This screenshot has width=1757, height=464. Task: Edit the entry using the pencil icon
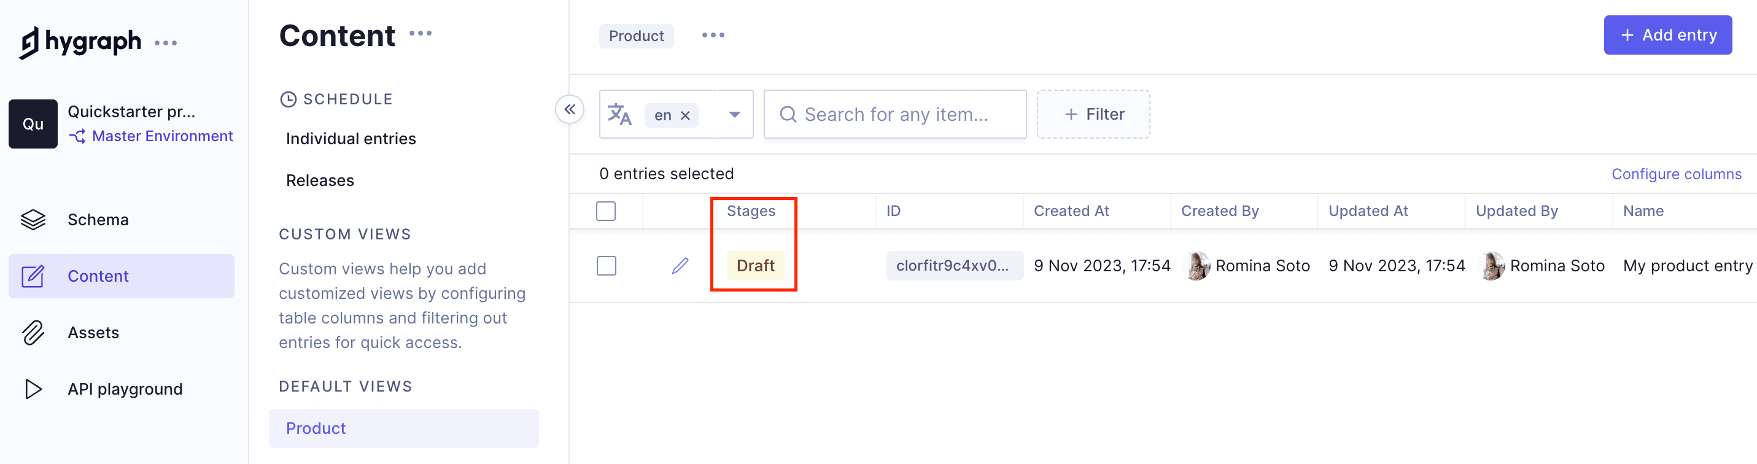click(x=680, y=265)
